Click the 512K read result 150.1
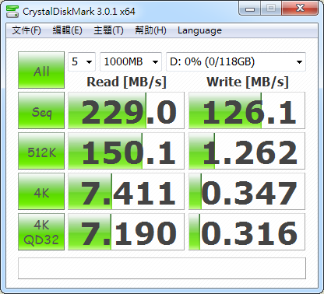This screenshot has height=294, width=324. [x=126, y=151]
